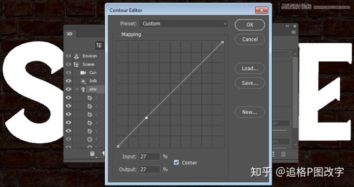This screenshot has width=354, height=187.
Task: Select the Scene tree icon in the 3D panel
Action: point(76,64)
